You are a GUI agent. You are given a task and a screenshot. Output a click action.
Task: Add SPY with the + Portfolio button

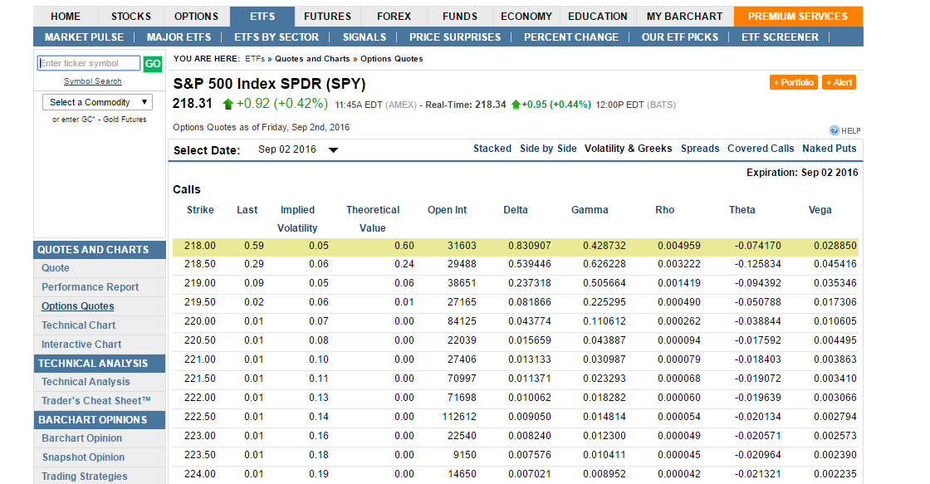coord(794,82)
